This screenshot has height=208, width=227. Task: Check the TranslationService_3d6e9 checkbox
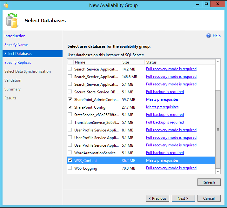tap(70, 122)
